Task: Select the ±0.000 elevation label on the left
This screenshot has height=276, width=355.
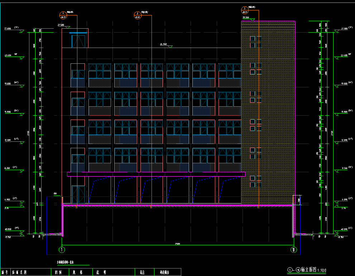Action: 8,229
